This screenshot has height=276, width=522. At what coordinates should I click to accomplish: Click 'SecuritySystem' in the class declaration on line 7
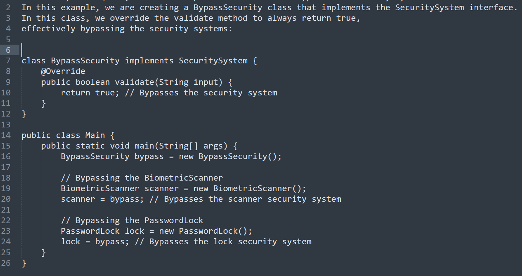pos(213,61)
